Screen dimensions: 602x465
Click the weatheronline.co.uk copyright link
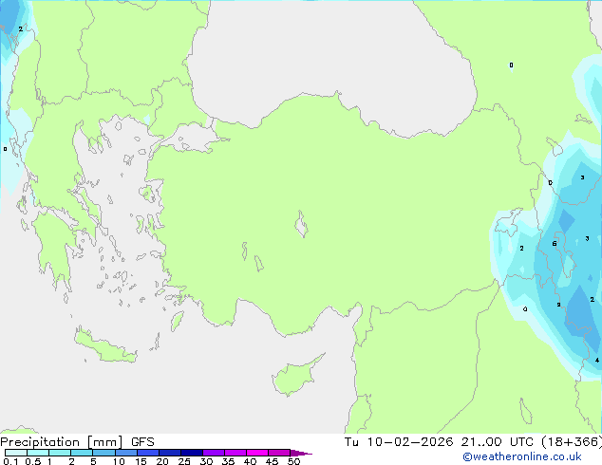tap(522, 456)
